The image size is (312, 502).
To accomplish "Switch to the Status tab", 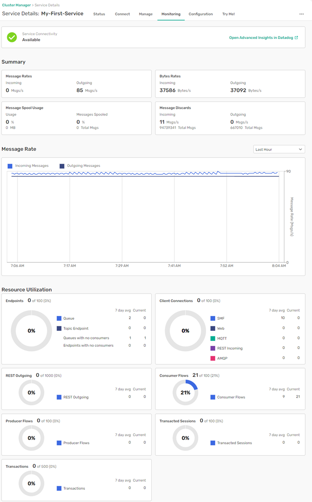I will click(99, 14).
